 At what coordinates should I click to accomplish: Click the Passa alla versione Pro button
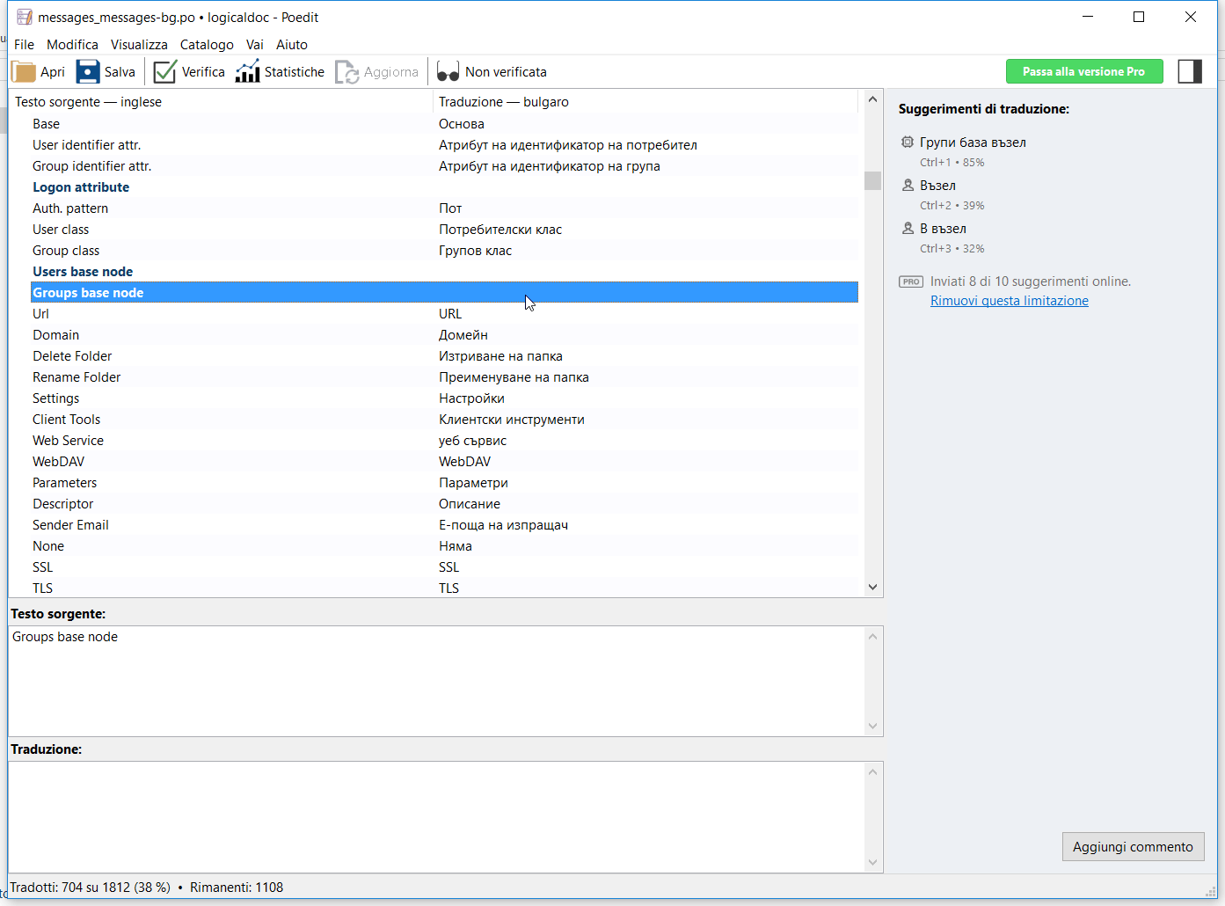coord(1083,72)
